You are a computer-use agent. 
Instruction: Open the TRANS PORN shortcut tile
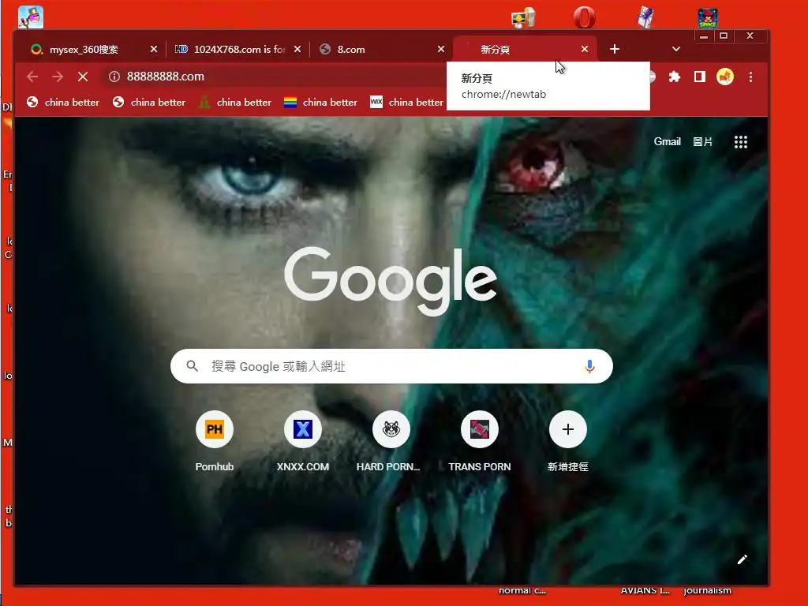point(480,441)
